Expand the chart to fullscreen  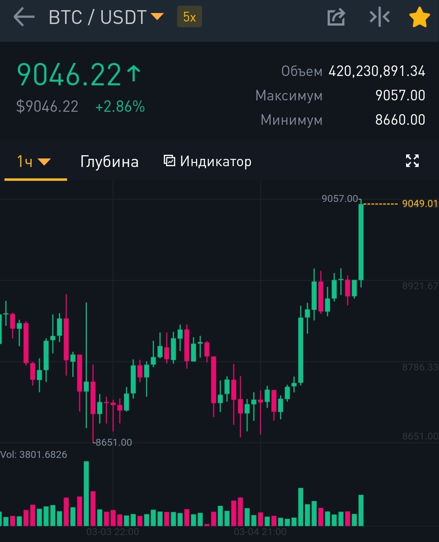[412, 161]
